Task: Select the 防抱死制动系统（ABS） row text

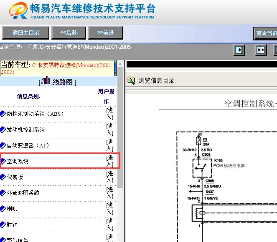Action: (35, 114)
